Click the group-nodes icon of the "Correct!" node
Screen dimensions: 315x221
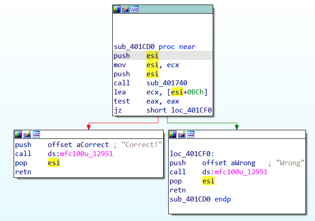[36, 134]
